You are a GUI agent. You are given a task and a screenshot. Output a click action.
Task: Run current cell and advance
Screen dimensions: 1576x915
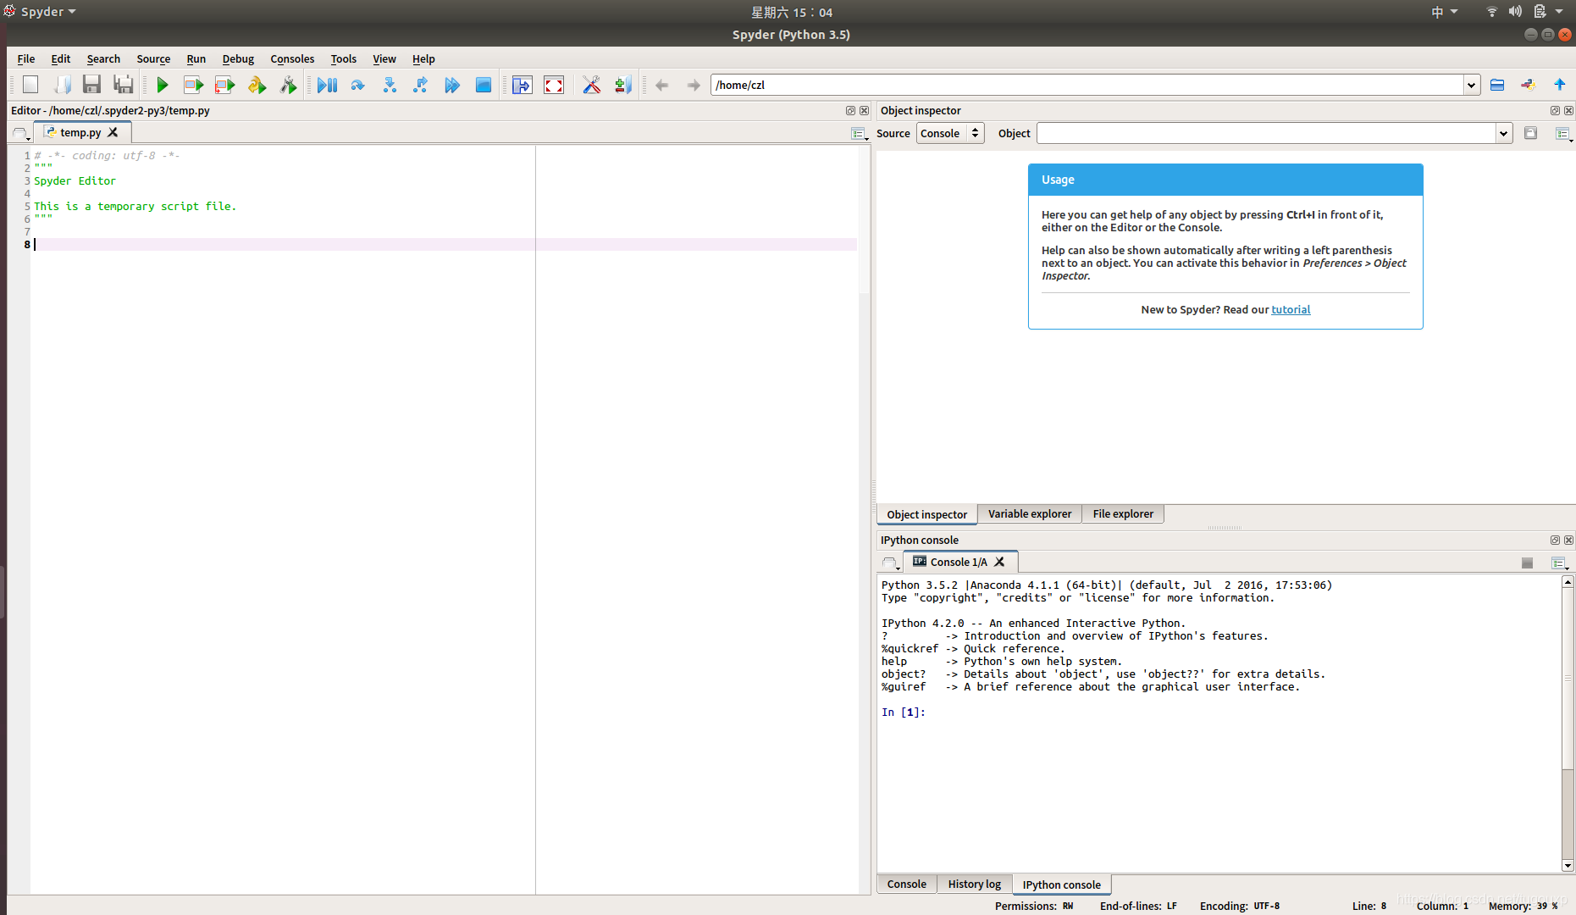point(224,85)
